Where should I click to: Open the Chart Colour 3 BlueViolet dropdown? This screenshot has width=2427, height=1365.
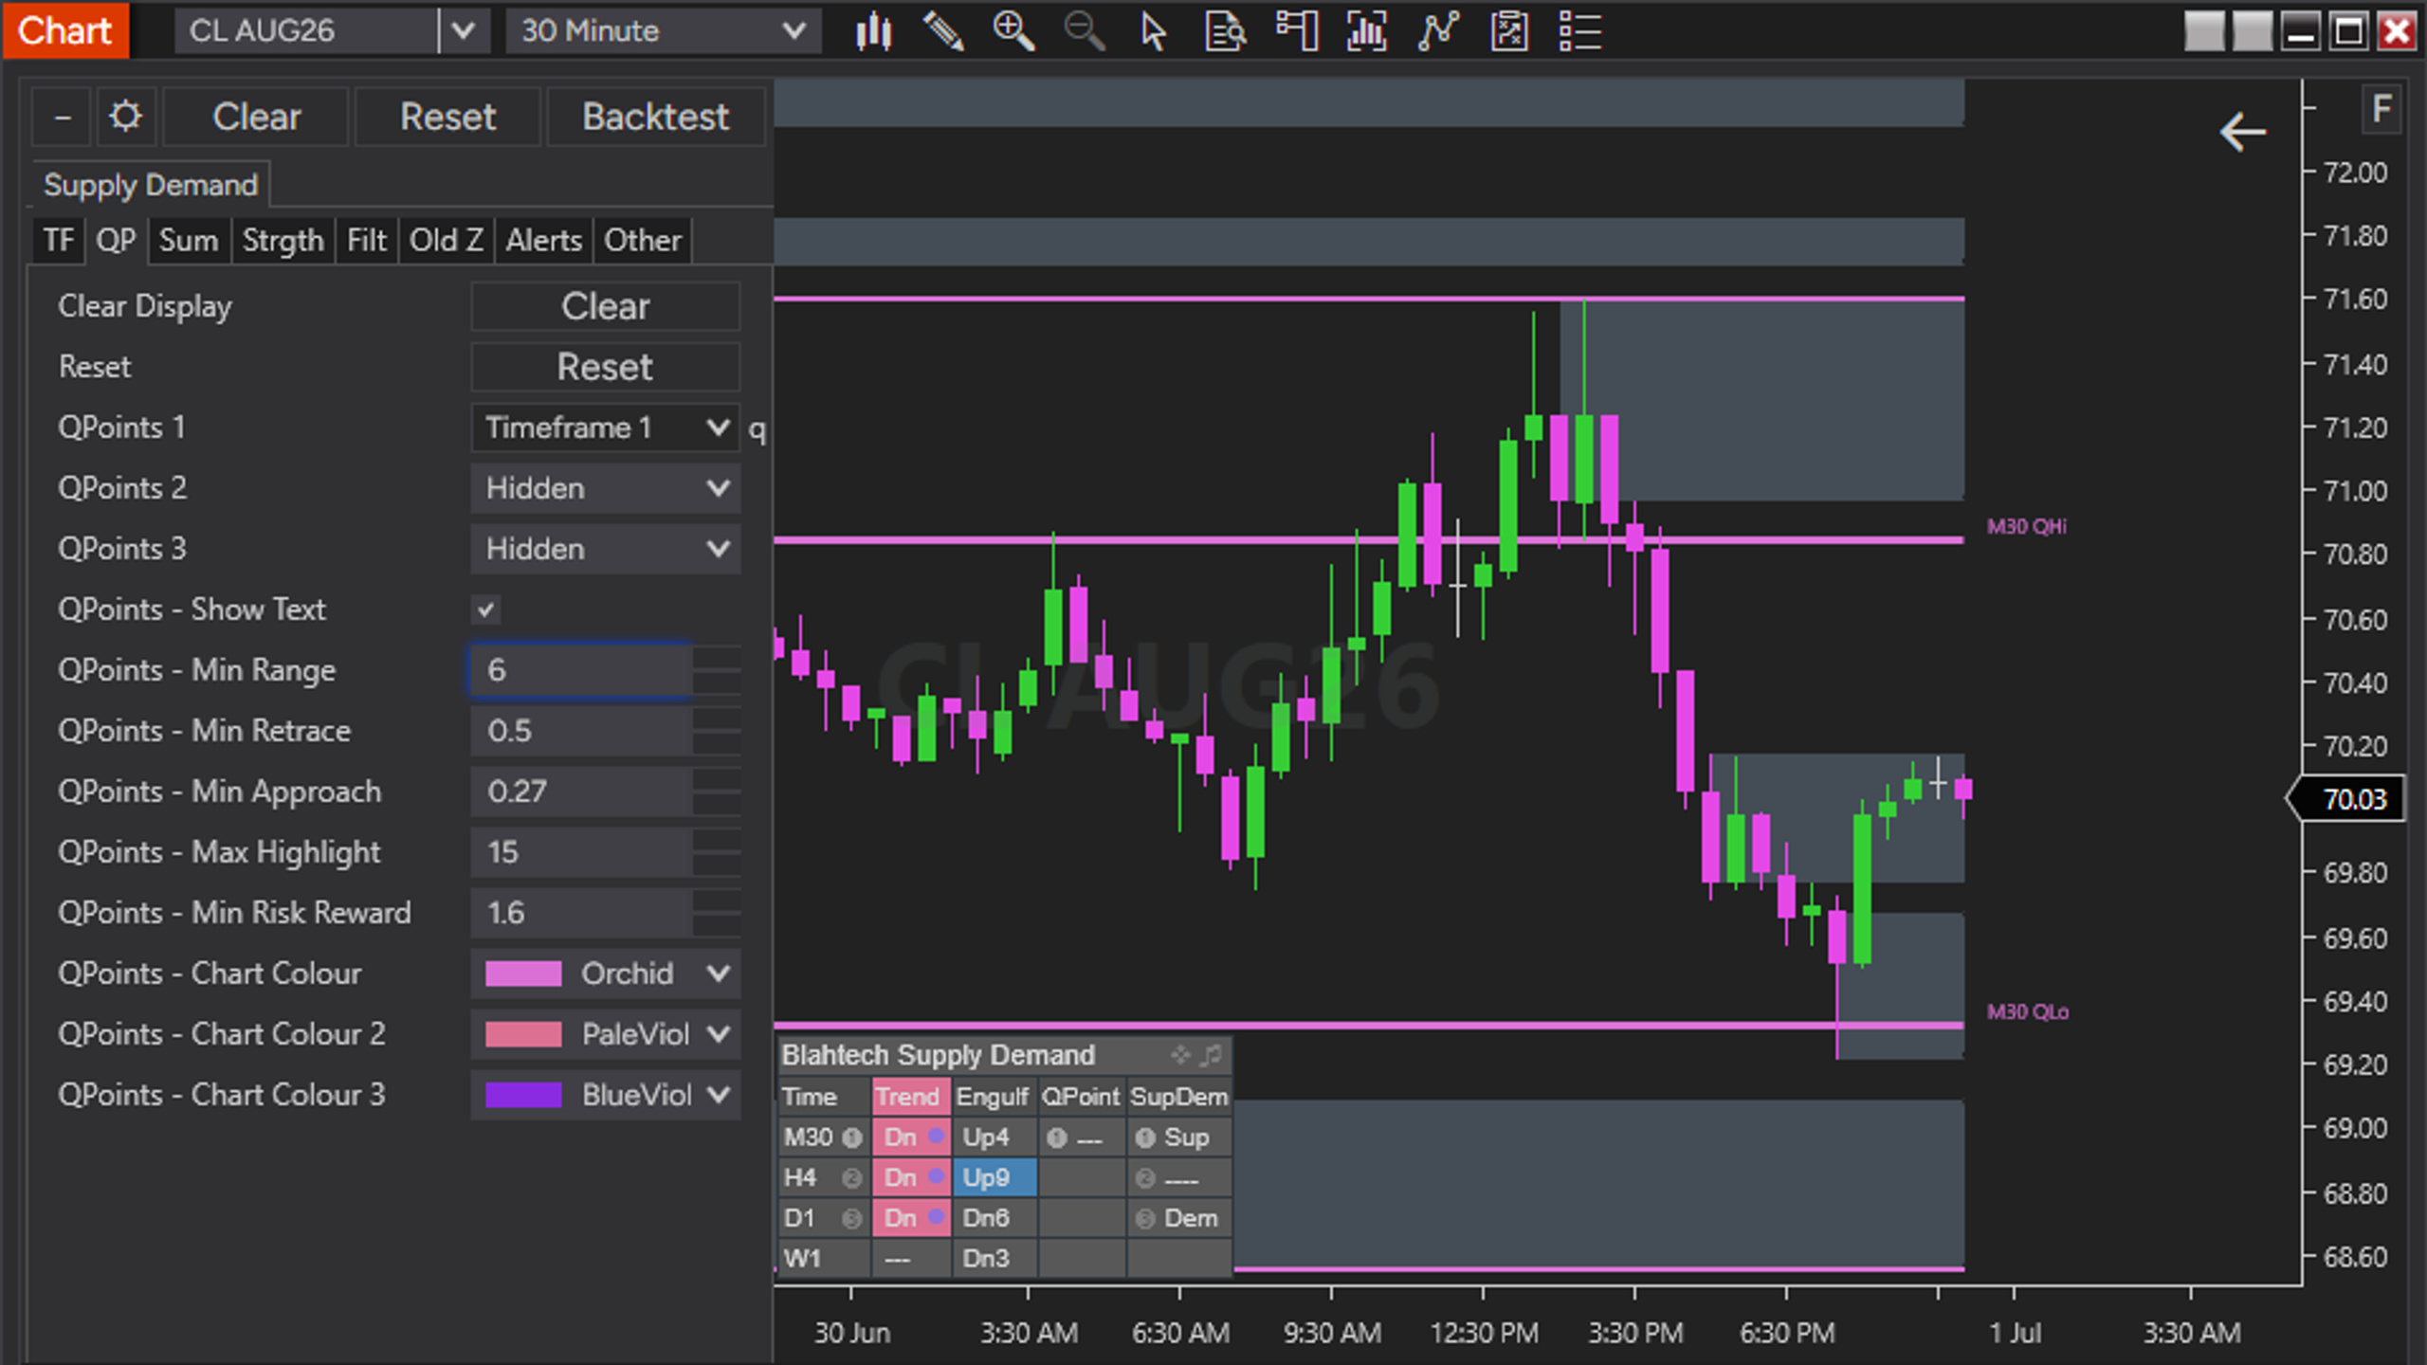606,1095
